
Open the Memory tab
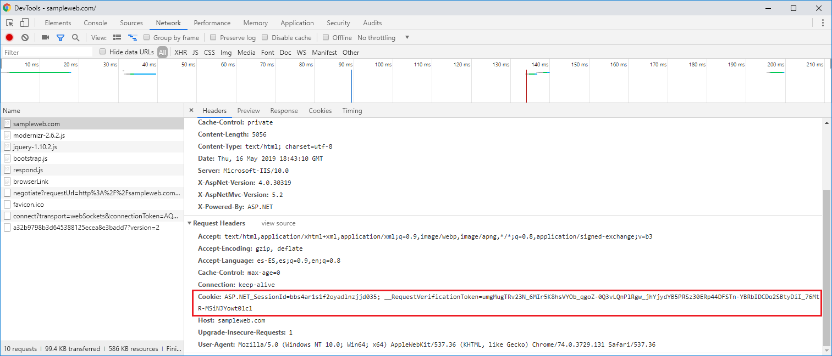256,23
